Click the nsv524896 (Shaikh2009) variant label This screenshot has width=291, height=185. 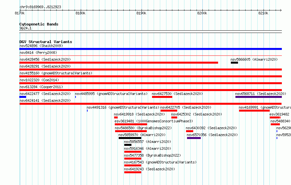[x=41, y=46]
